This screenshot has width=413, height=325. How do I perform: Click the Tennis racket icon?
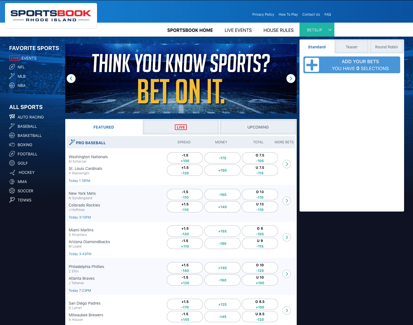click(12, 200)
